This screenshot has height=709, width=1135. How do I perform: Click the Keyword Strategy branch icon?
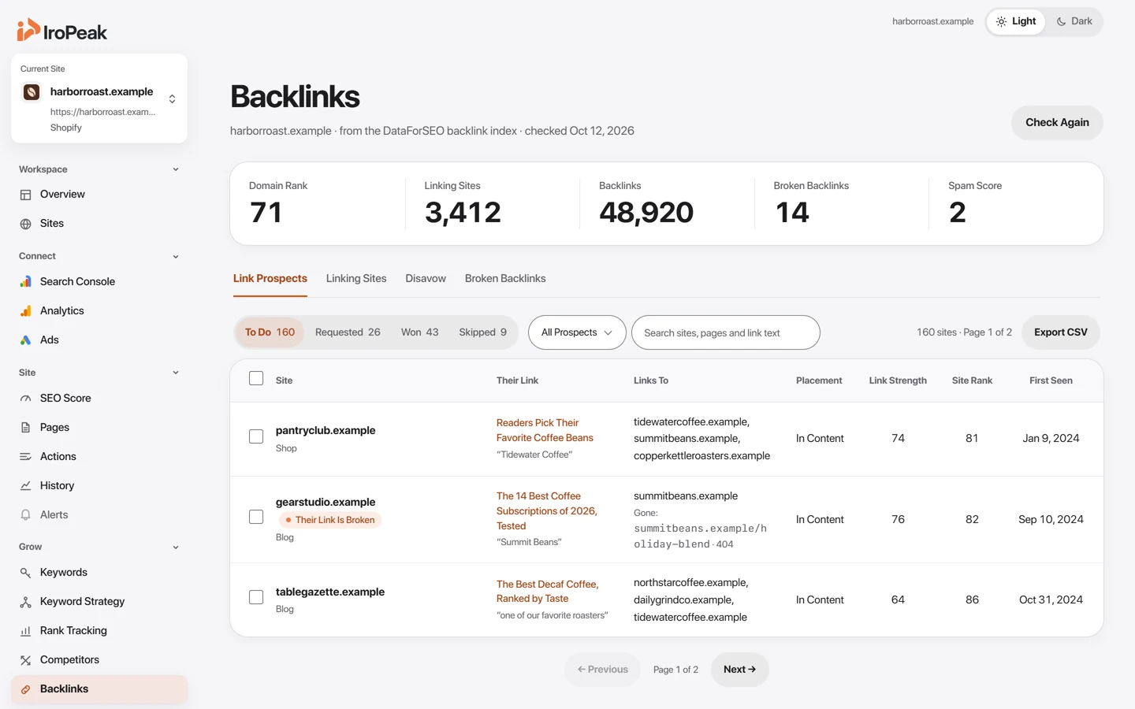tap(25, 602)
